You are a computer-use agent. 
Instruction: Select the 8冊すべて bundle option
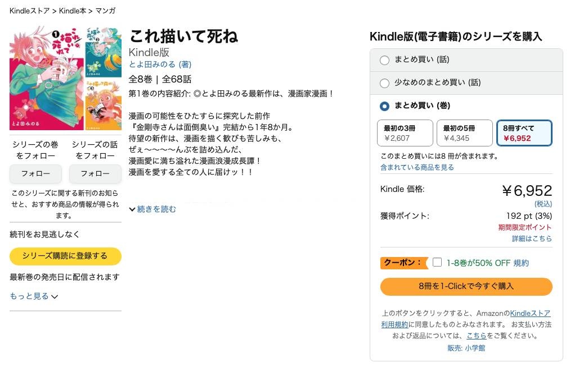(524, 133)
